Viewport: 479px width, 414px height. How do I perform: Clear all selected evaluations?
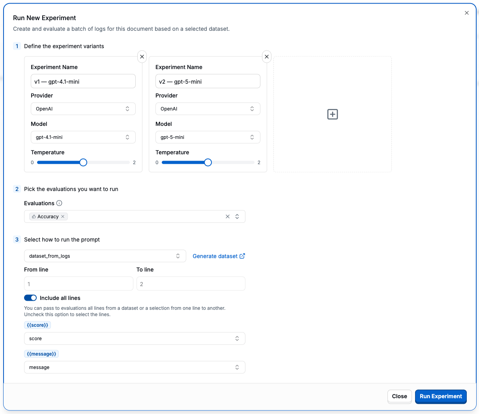228,217
